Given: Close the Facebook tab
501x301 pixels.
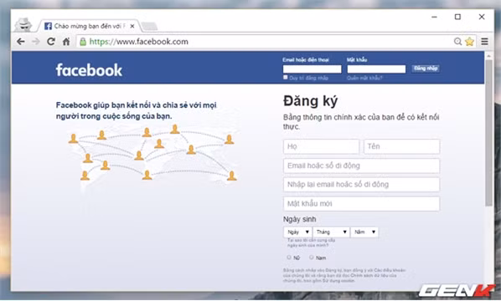Looking at the screenshot, I should click(x=132, y=26).
